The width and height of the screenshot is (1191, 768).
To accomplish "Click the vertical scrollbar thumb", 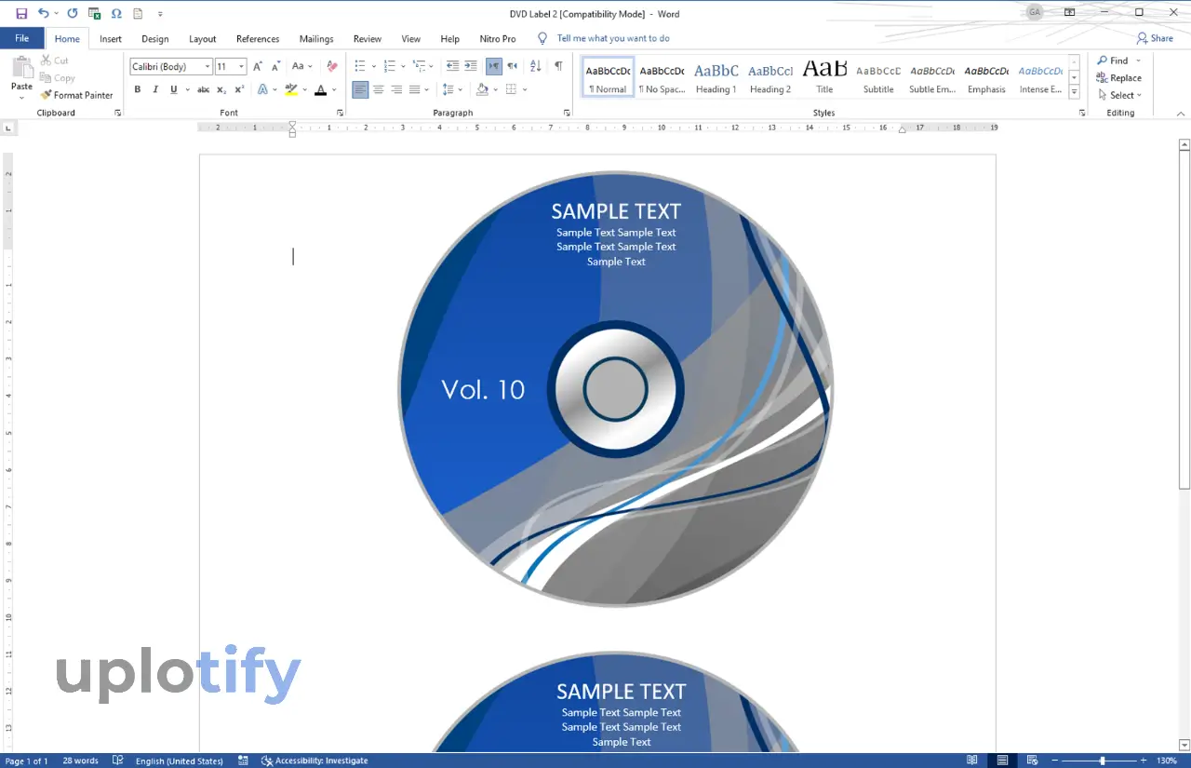I will point(1184,318).
